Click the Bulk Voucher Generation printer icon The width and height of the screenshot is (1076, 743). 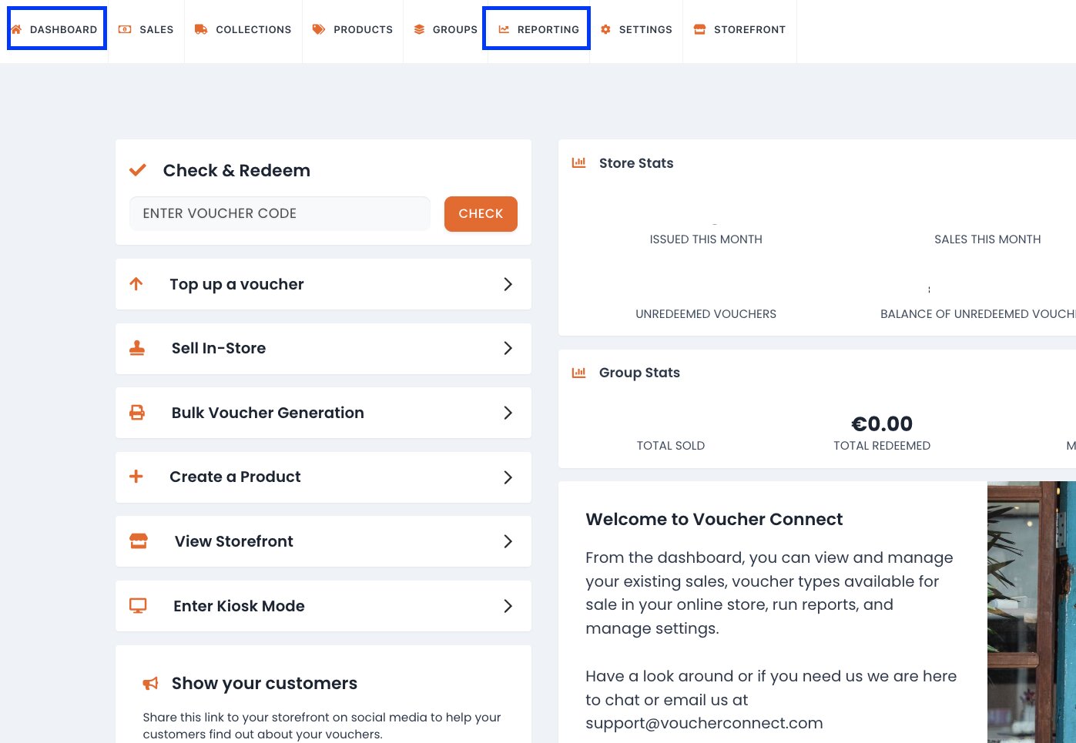[x=137, y=413]
